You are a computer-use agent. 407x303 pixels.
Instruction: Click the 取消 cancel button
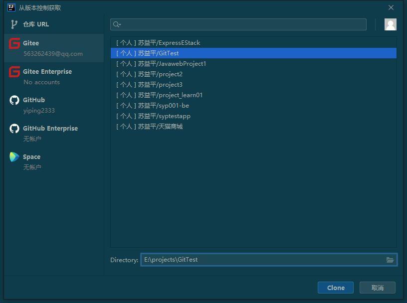pos(378,288)
